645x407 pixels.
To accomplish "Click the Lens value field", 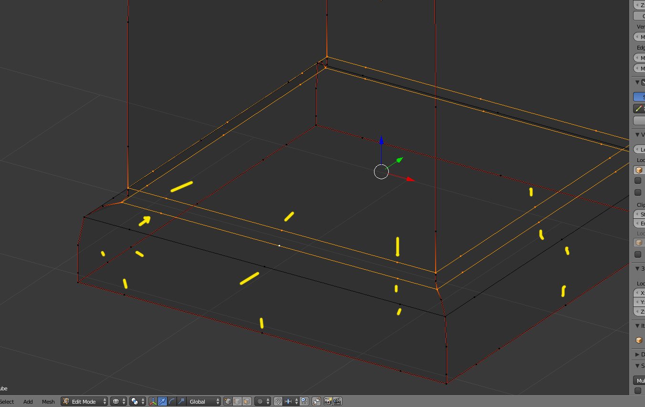I will [639, 150].
